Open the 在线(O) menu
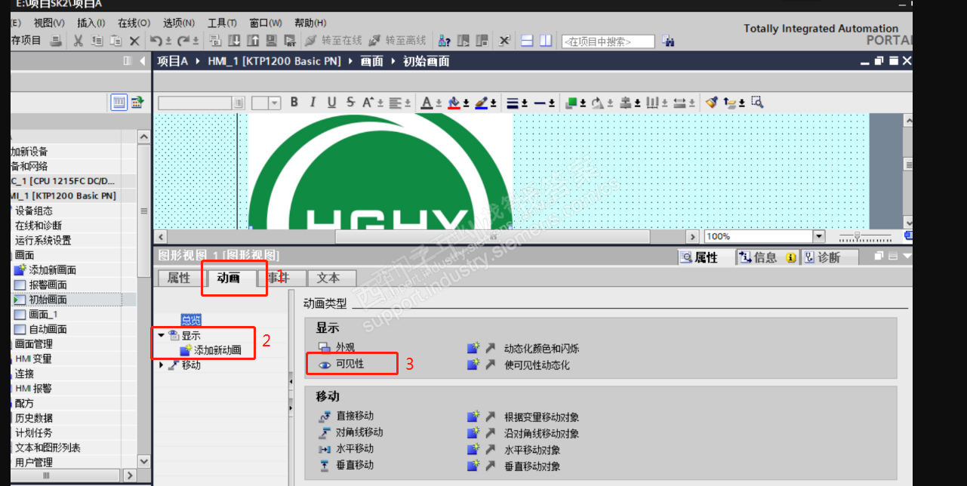Screen dimensions: 967x486 [134, 23]
